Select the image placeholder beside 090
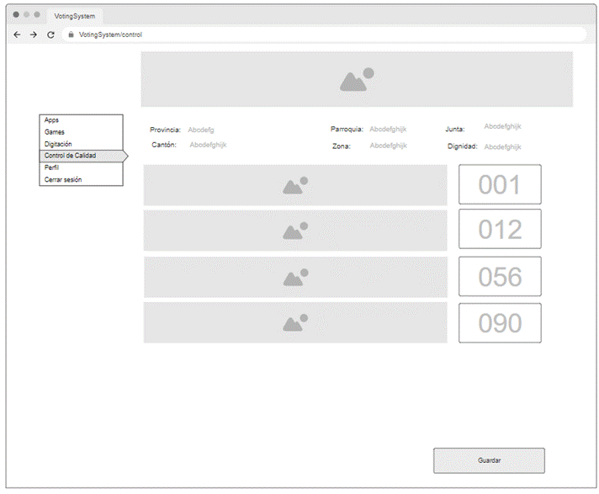 pyautogui.click(x=294, y=322)
